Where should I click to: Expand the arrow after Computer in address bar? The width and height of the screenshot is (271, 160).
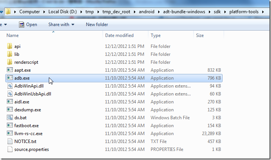pos(45,12)
